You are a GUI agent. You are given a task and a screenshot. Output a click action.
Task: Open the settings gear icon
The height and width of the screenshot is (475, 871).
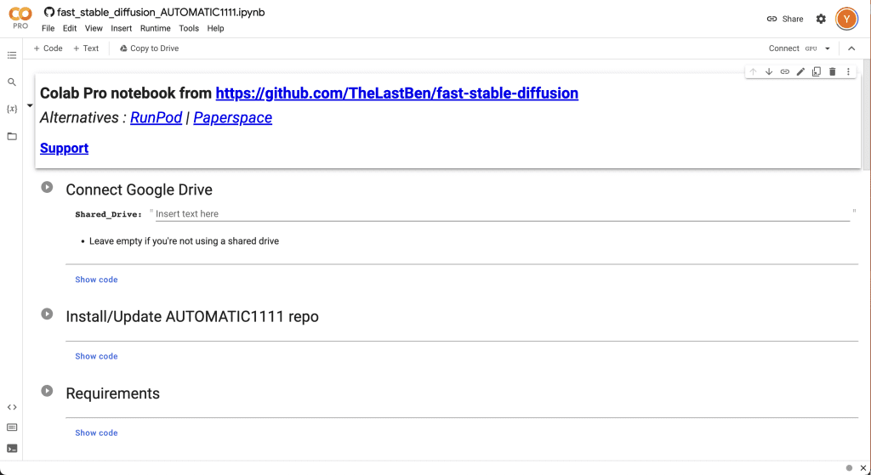(x=821, y=19)
